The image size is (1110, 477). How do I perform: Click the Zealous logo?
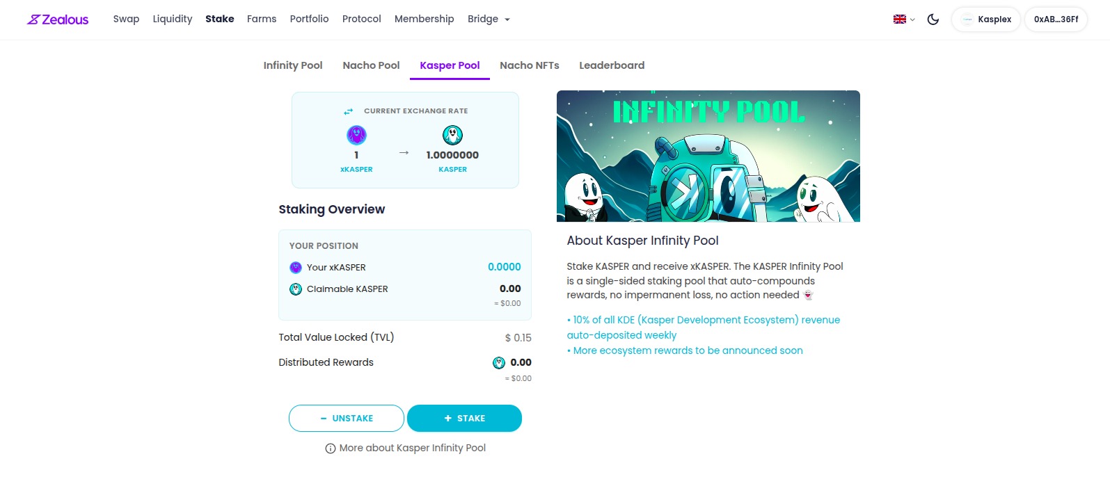click(58, 19)
